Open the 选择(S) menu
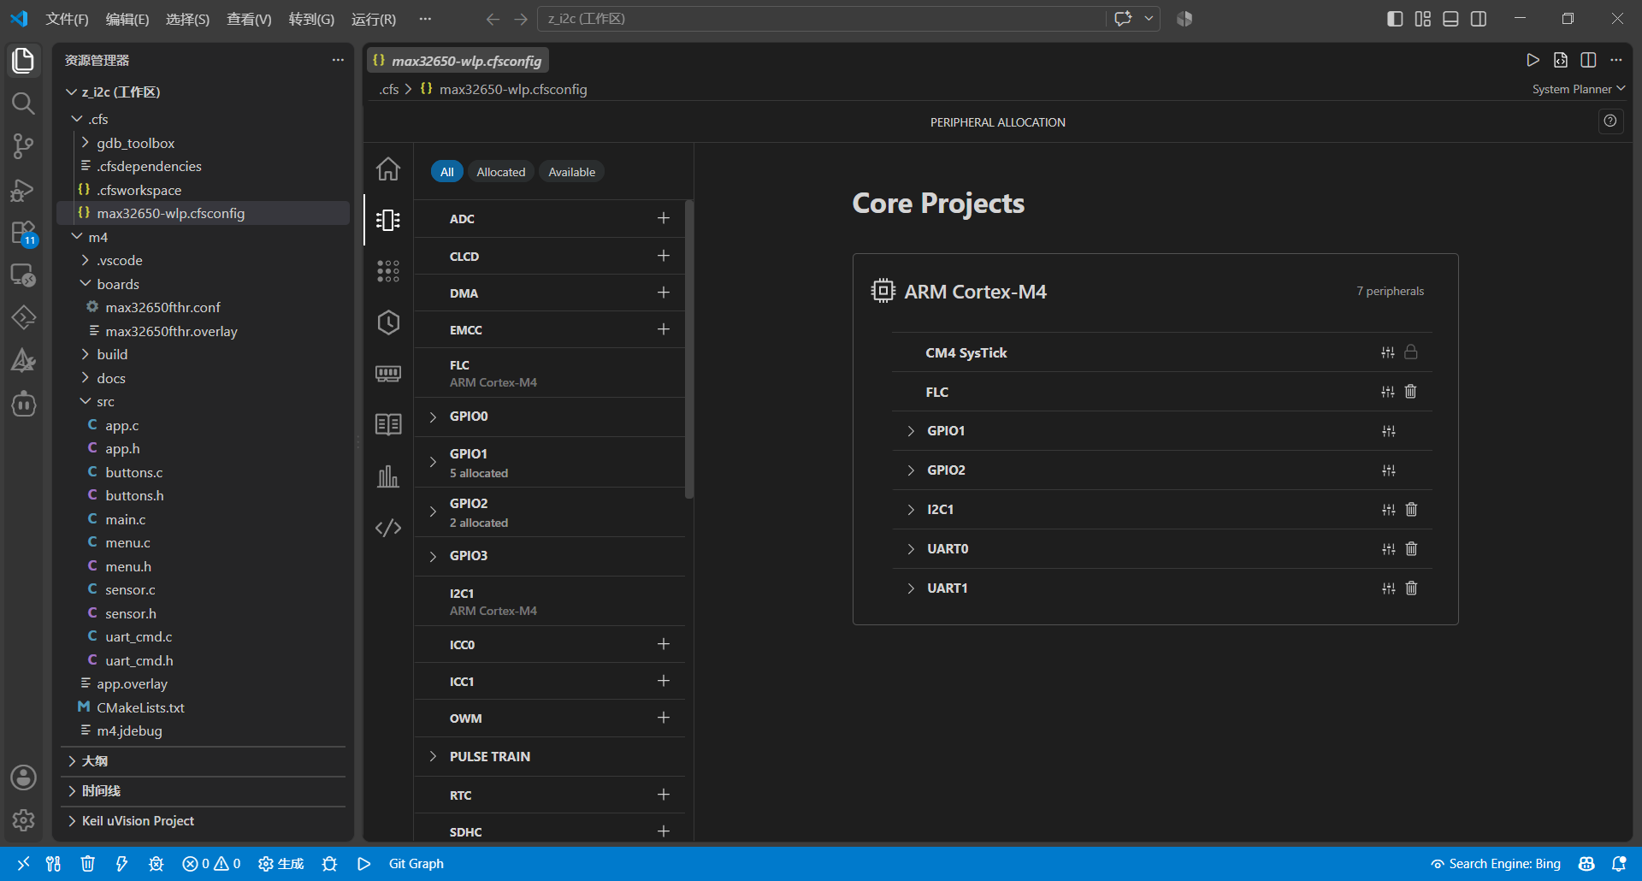The width and height of the screenshot is (1642, 881). [187, 19]
